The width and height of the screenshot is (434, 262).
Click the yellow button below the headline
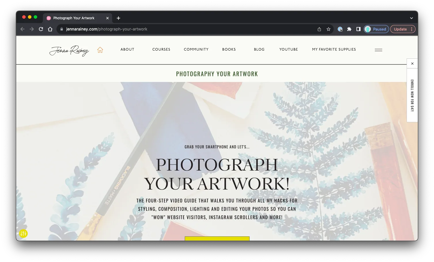217,238
